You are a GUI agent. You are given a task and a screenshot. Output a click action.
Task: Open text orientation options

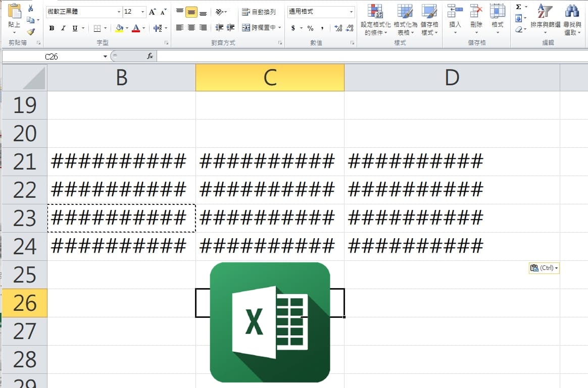pos(221,12)
